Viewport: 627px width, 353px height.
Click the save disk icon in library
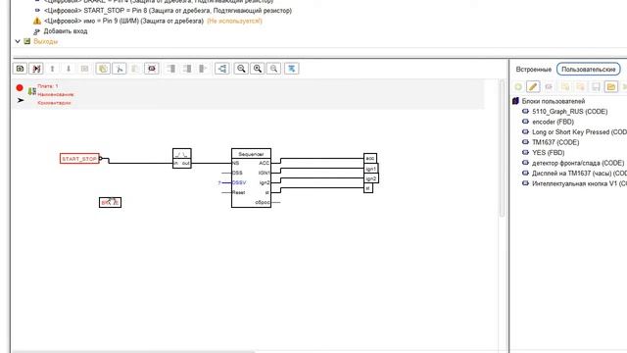pyautogui.click(x=596, y=86)
